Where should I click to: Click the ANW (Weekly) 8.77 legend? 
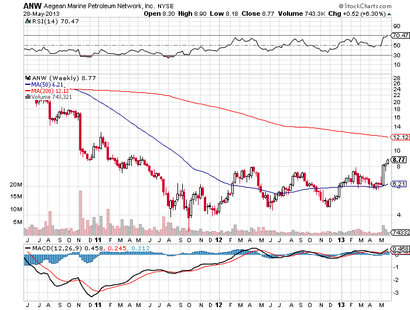64,78
